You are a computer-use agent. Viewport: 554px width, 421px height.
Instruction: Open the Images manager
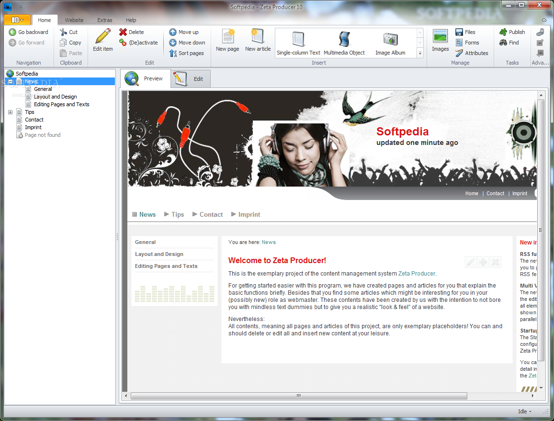point(440,40)
